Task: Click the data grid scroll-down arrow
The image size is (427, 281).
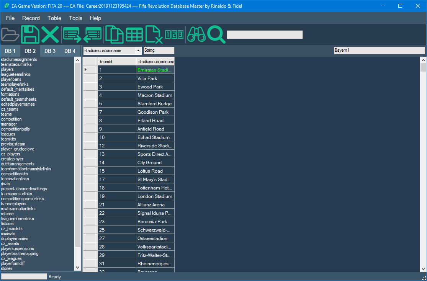Action: [x=424, y=269]
